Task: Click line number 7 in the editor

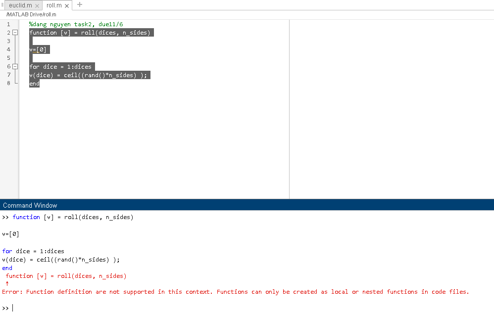Action: 8,75
